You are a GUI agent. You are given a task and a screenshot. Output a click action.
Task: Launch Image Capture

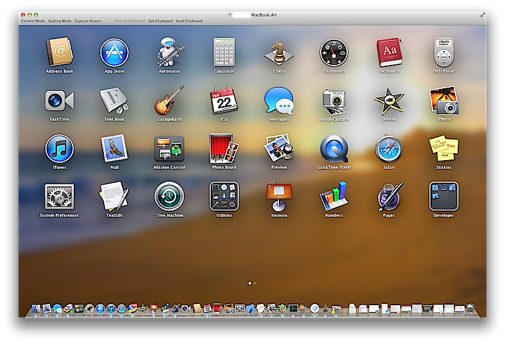(334, 102)
